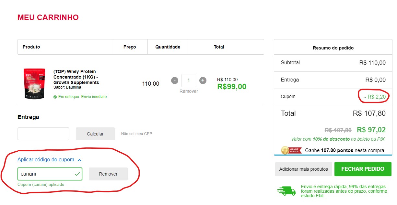Click the green checkmark inside coupon field
The image size is (397, 205).
point(77,174)
